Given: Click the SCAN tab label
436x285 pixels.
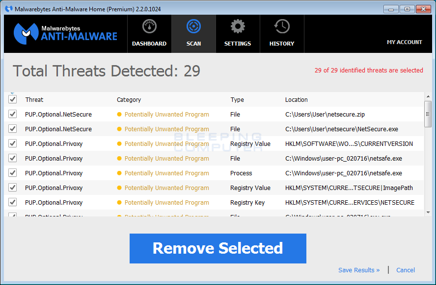Looking at the screenshot, I should click(193, 44).
